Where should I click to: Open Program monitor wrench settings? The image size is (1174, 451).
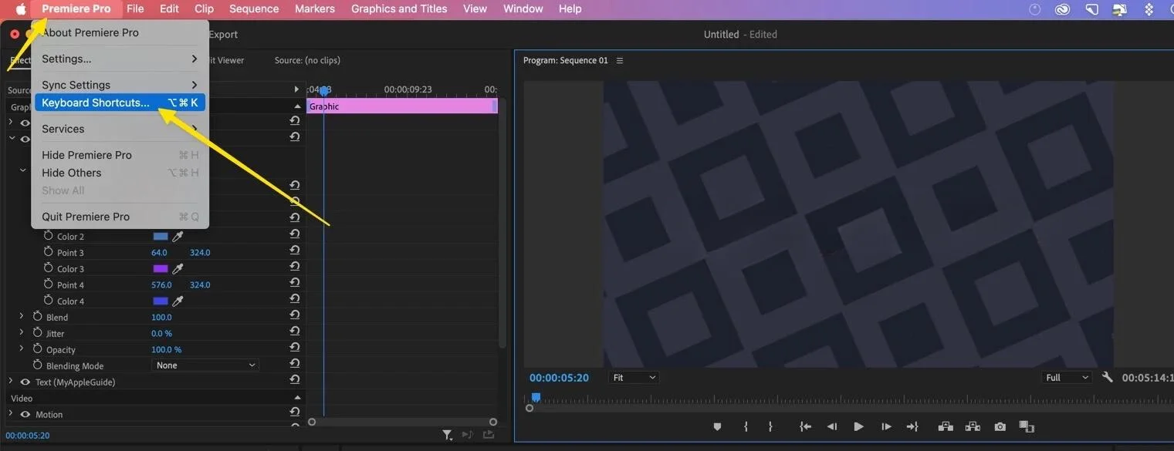click(x=1108, y=377)
